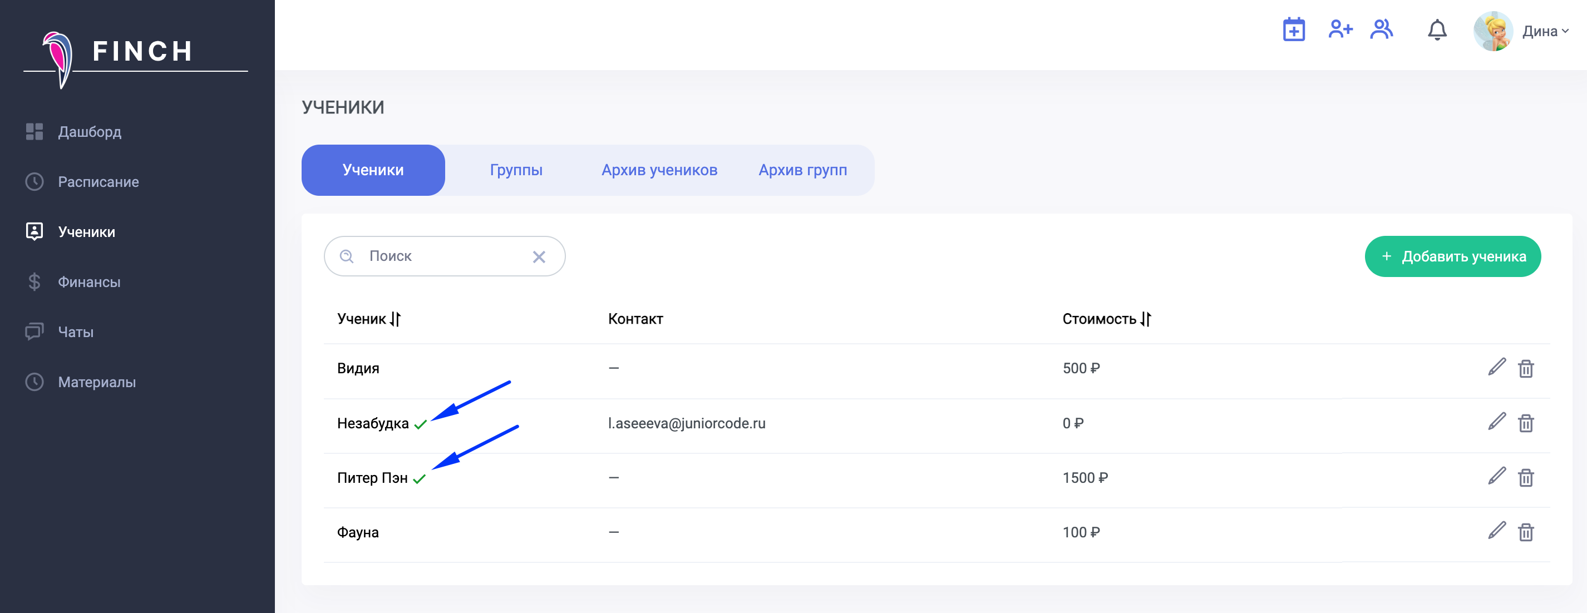The width and height of the screenshot is (1587, 613).
Task: Go to Финансы in the sidebar
Action: [x=88, y=282]
